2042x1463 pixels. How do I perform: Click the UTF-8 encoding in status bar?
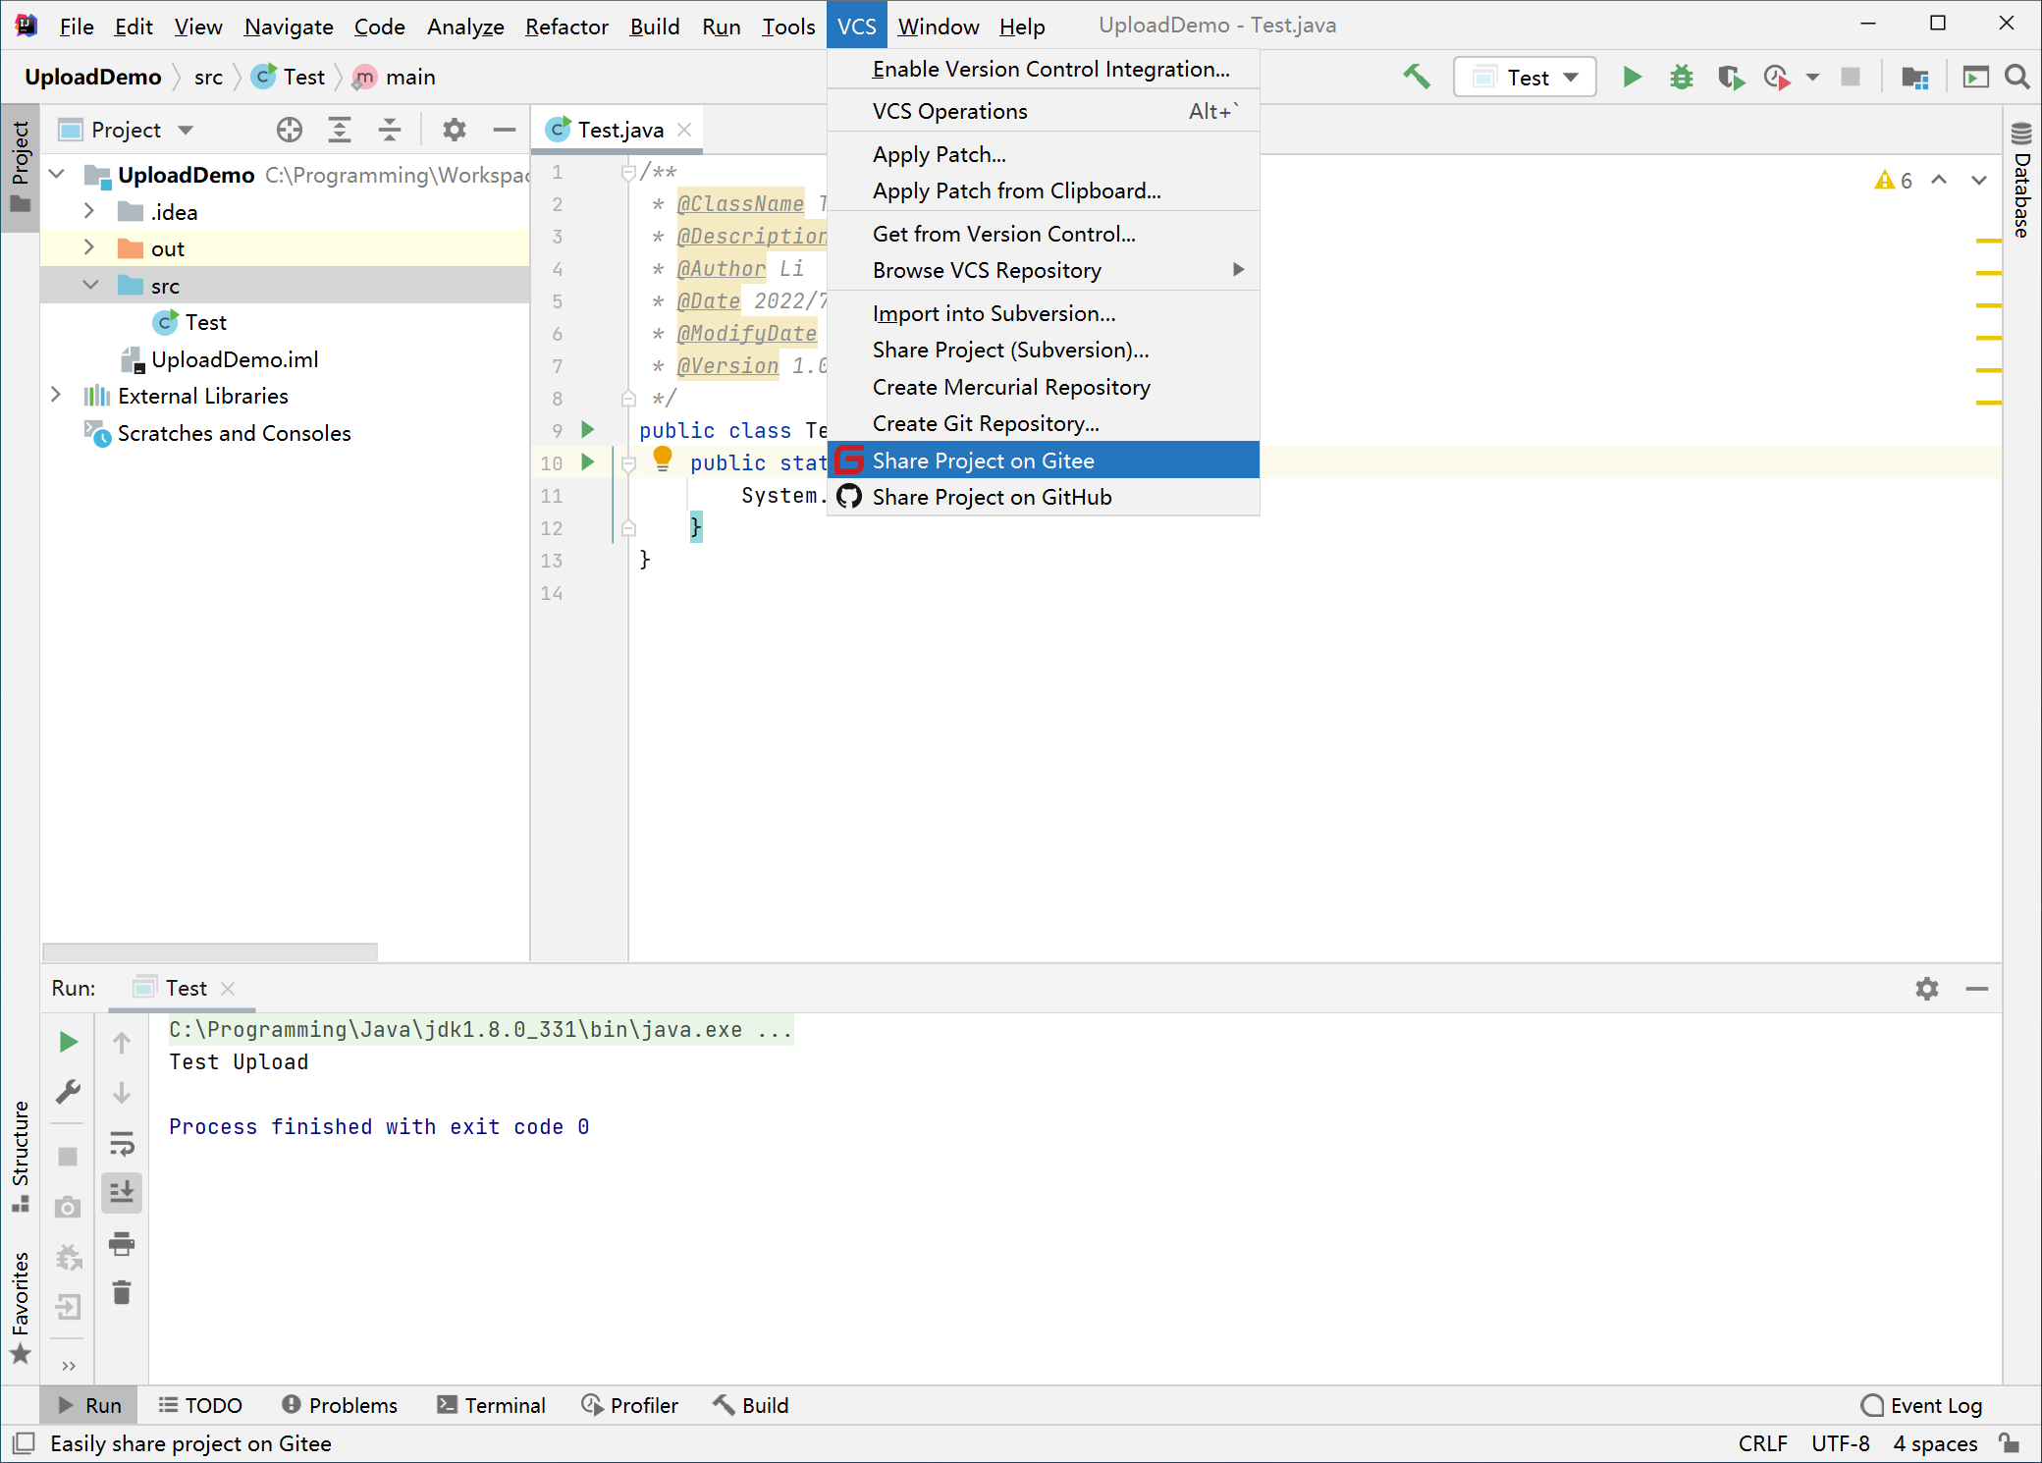click(1840, 1442)
